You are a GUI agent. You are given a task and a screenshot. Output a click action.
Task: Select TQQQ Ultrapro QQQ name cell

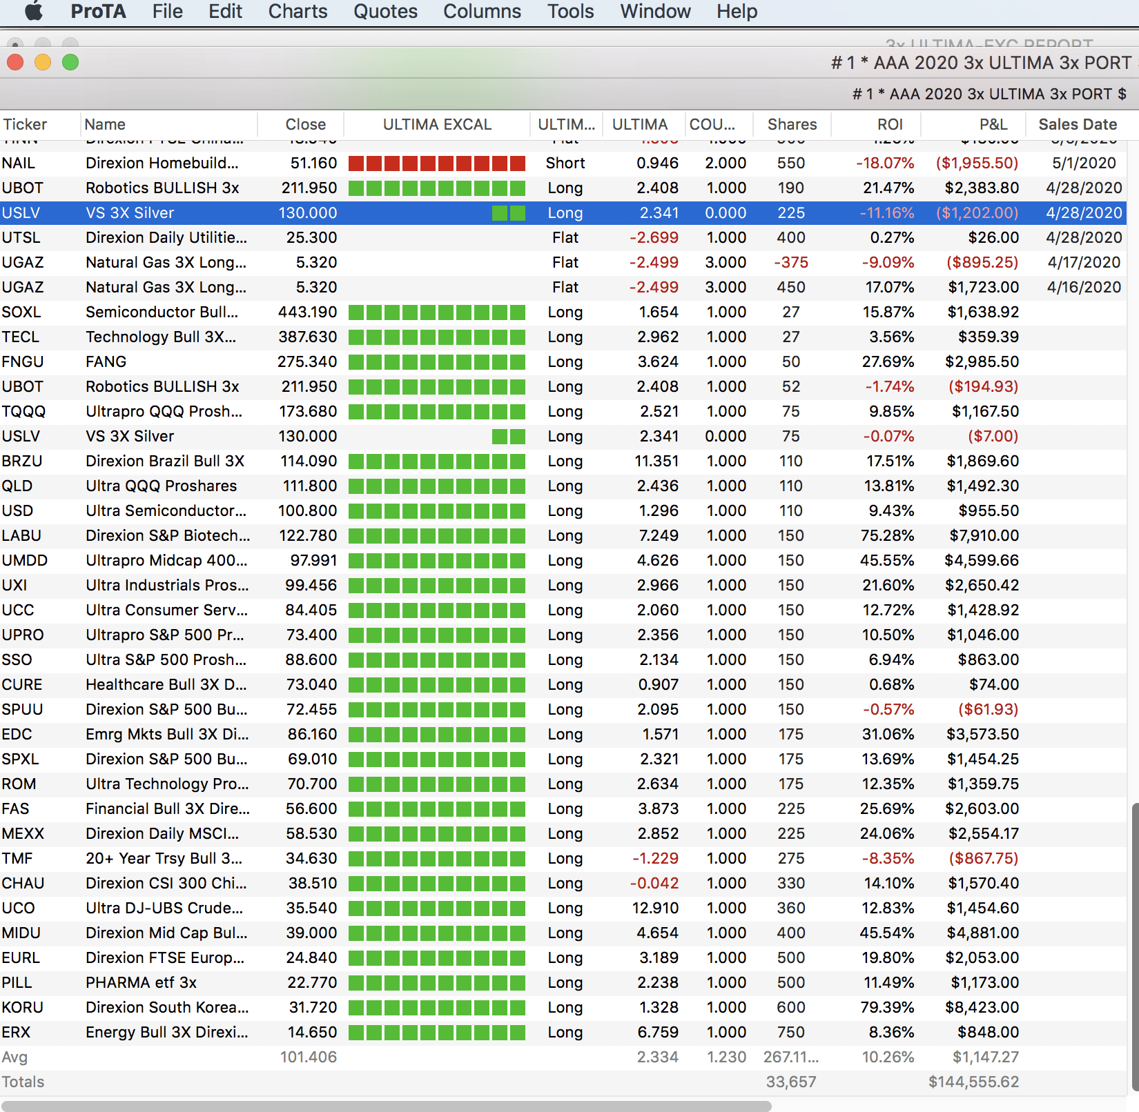[x=164, y=411]
